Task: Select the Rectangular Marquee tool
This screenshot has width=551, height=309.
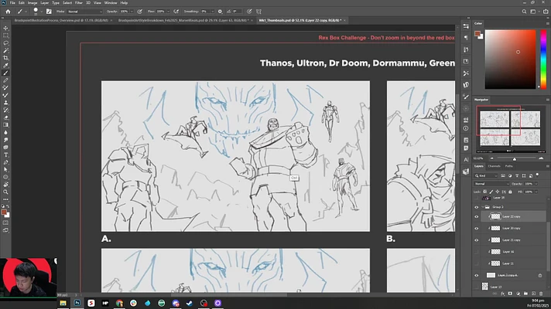Action: [5, 36]
